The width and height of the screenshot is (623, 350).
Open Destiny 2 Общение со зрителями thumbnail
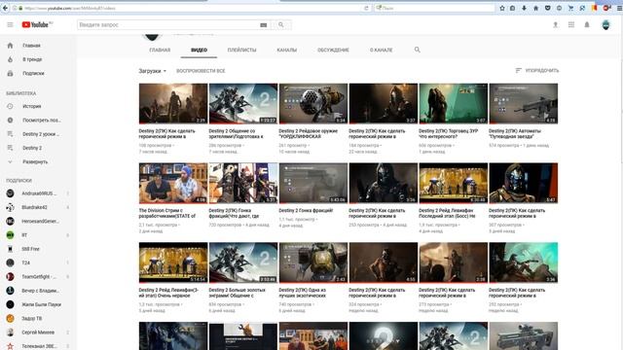(x=243, y=104)
